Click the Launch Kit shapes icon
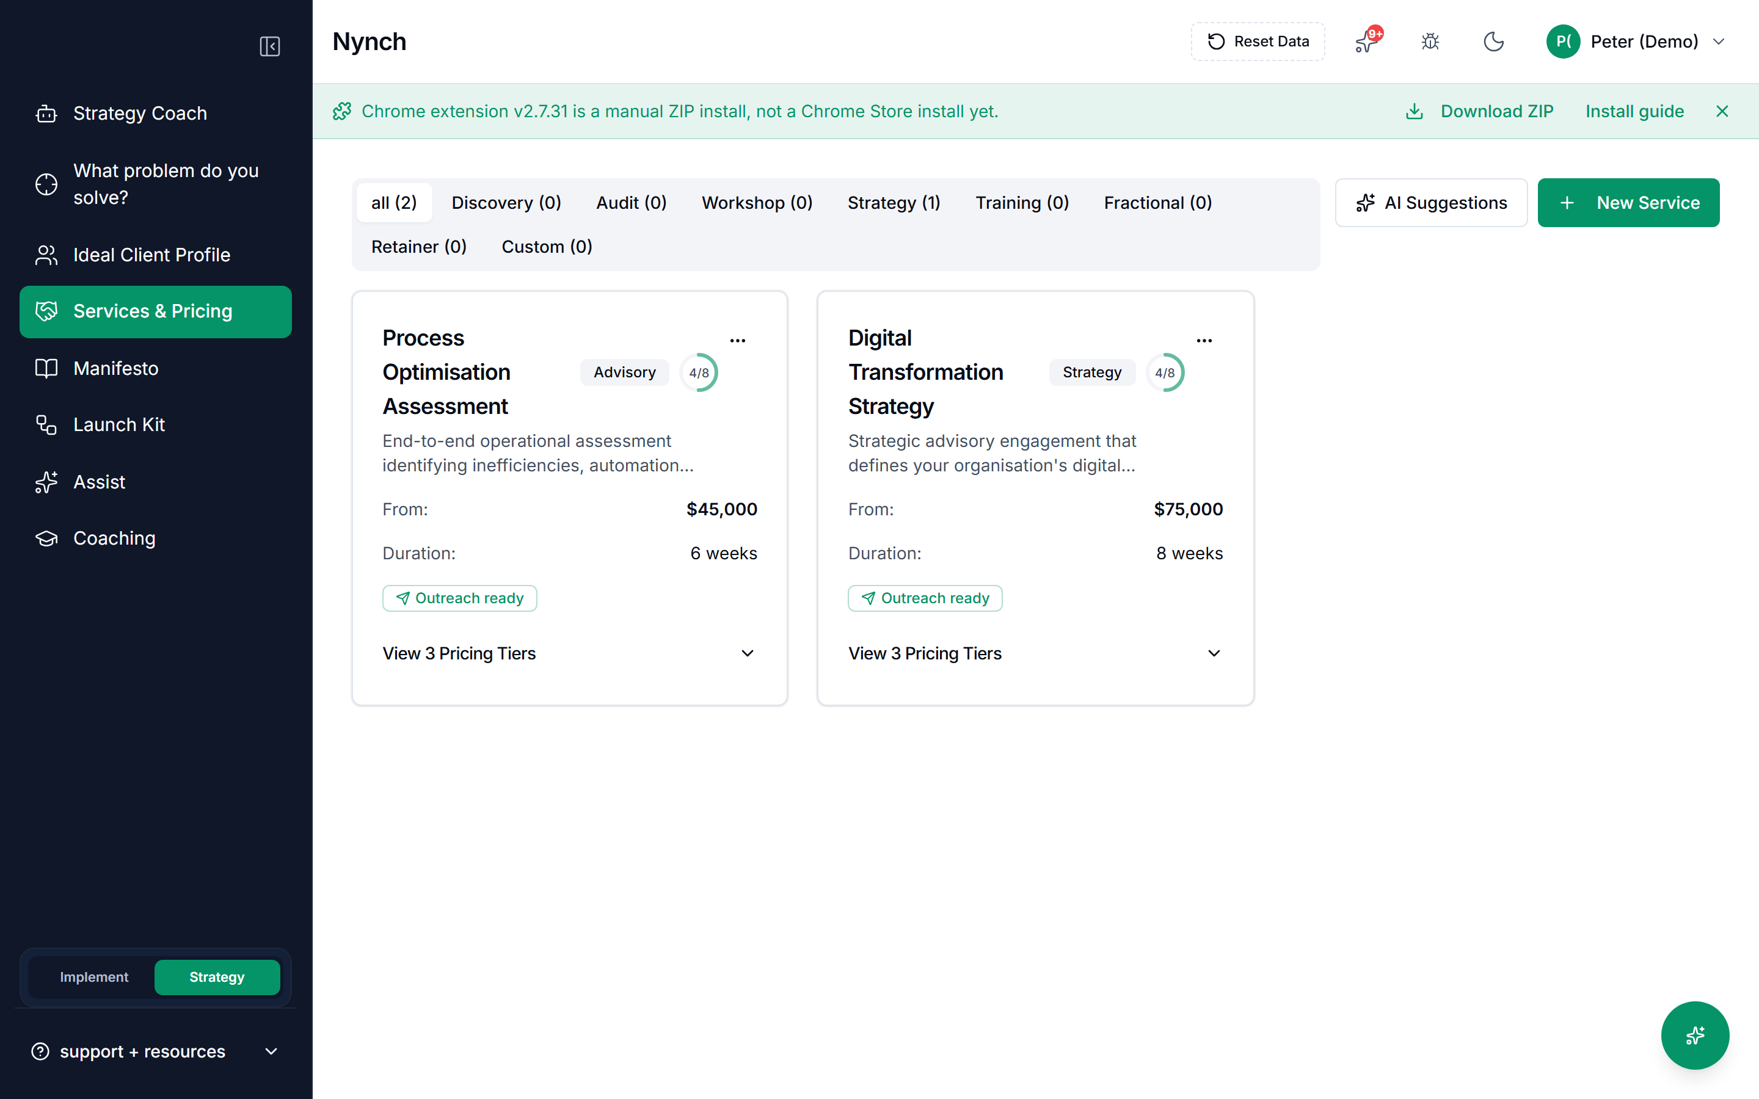Viewport: 1759px width, 1099px height. click(x=46, y=424)
